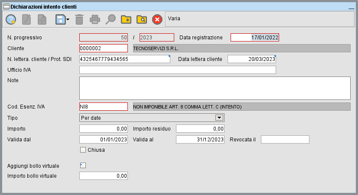This screenshot has width=358, height=195.
Task: Open the Tipo dropdown showing Per date
Action: [x=152, y=118]
